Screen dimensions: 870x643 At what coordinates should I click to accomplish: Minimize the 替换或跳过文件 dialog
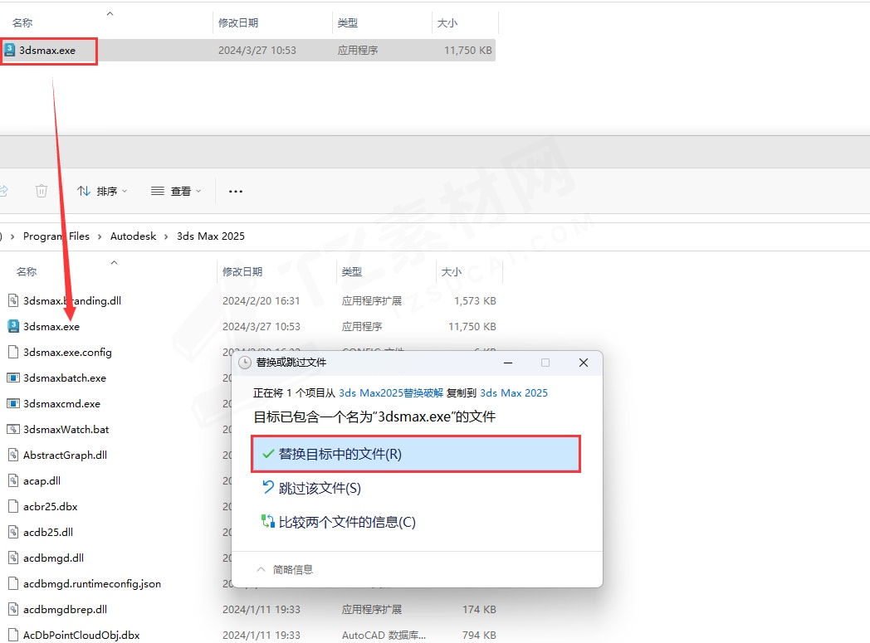coord(508,363)
